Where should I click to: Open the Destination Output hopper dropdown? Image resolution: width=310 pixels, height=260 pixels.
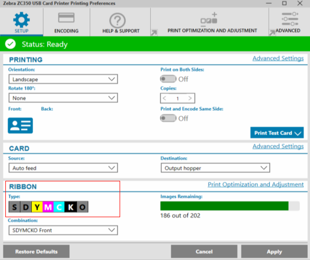(x=215, y=168)
